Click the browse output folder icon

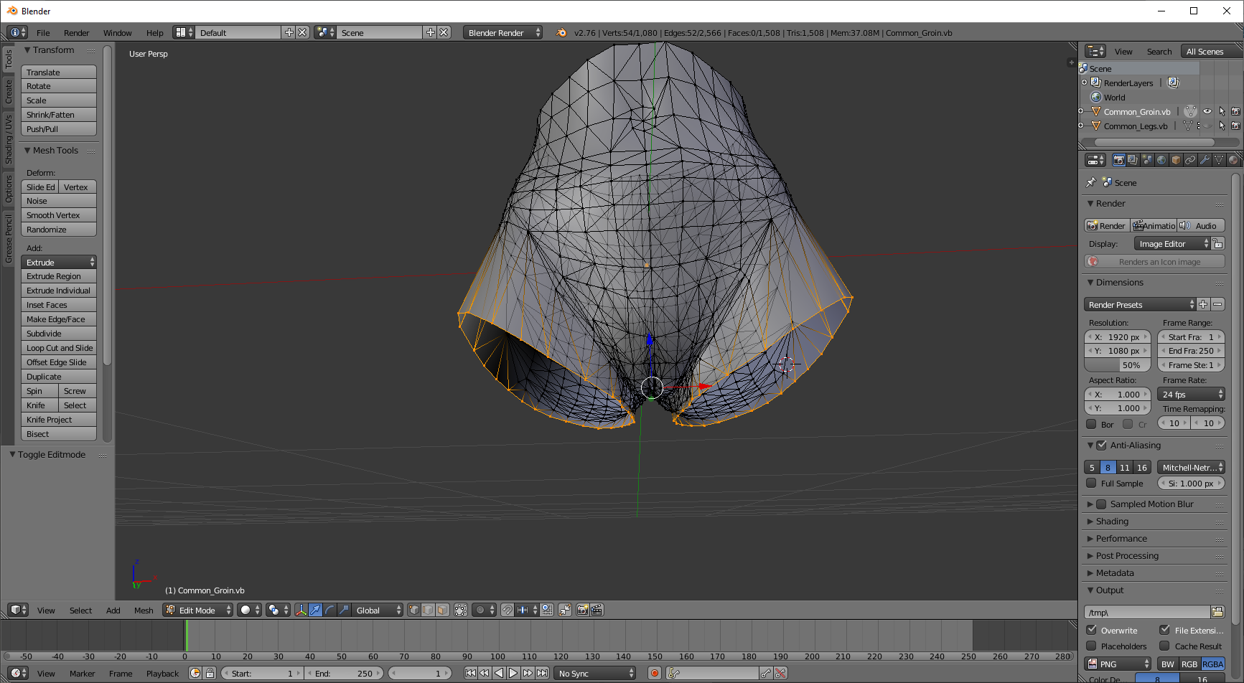1217,612
